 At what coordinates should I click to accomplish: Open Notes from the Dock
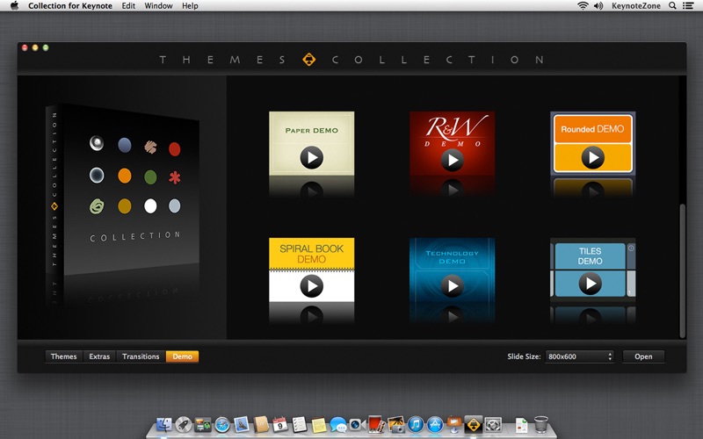(318, 425)
